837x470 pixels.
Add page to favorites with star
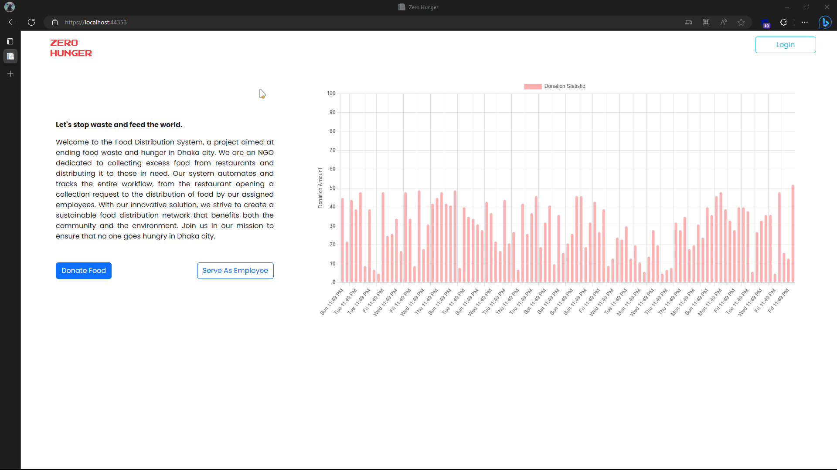coord(741,22)
